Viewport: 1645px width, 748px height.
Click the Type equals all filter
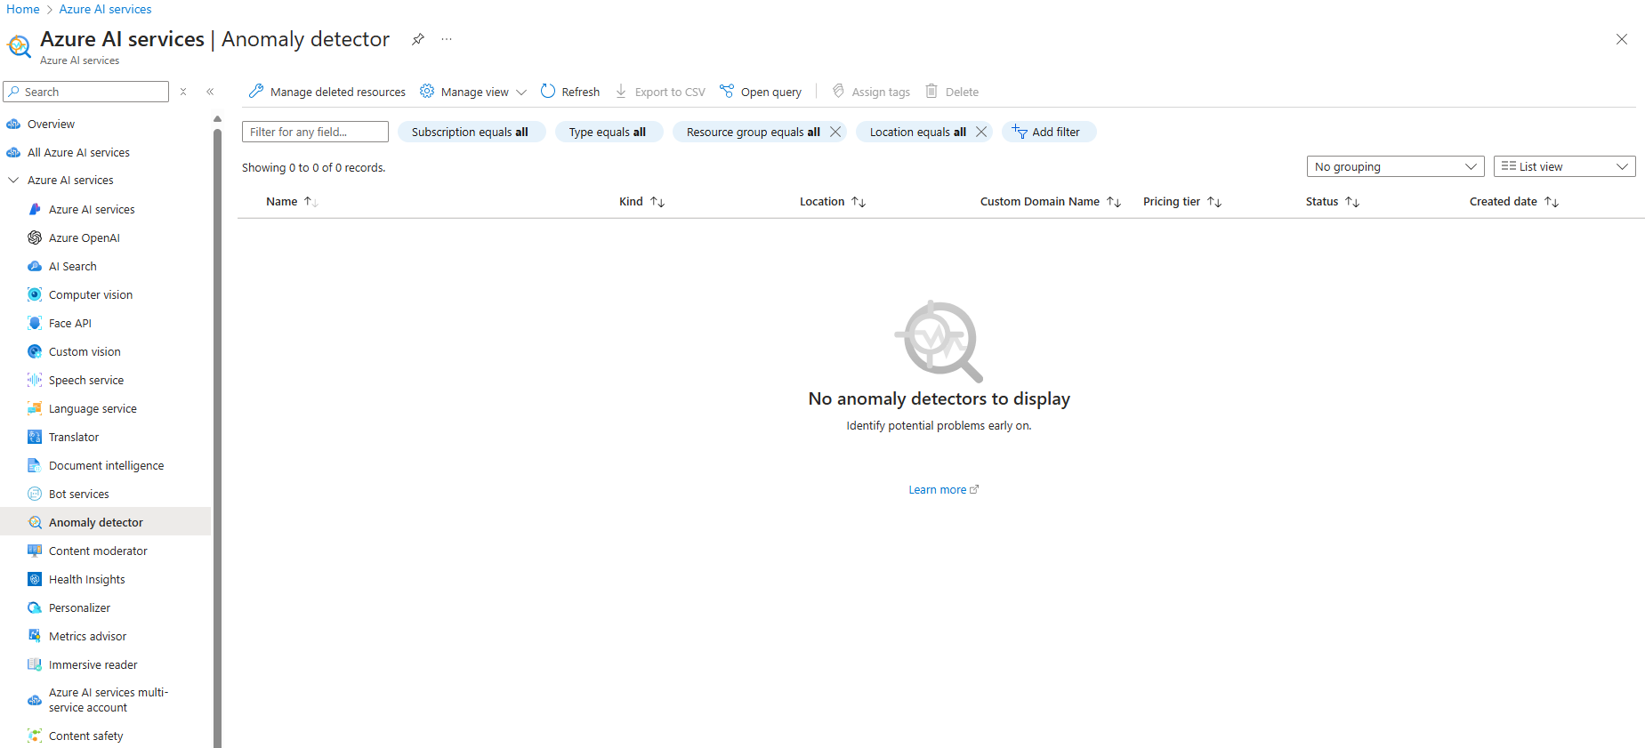click(609, 132)
